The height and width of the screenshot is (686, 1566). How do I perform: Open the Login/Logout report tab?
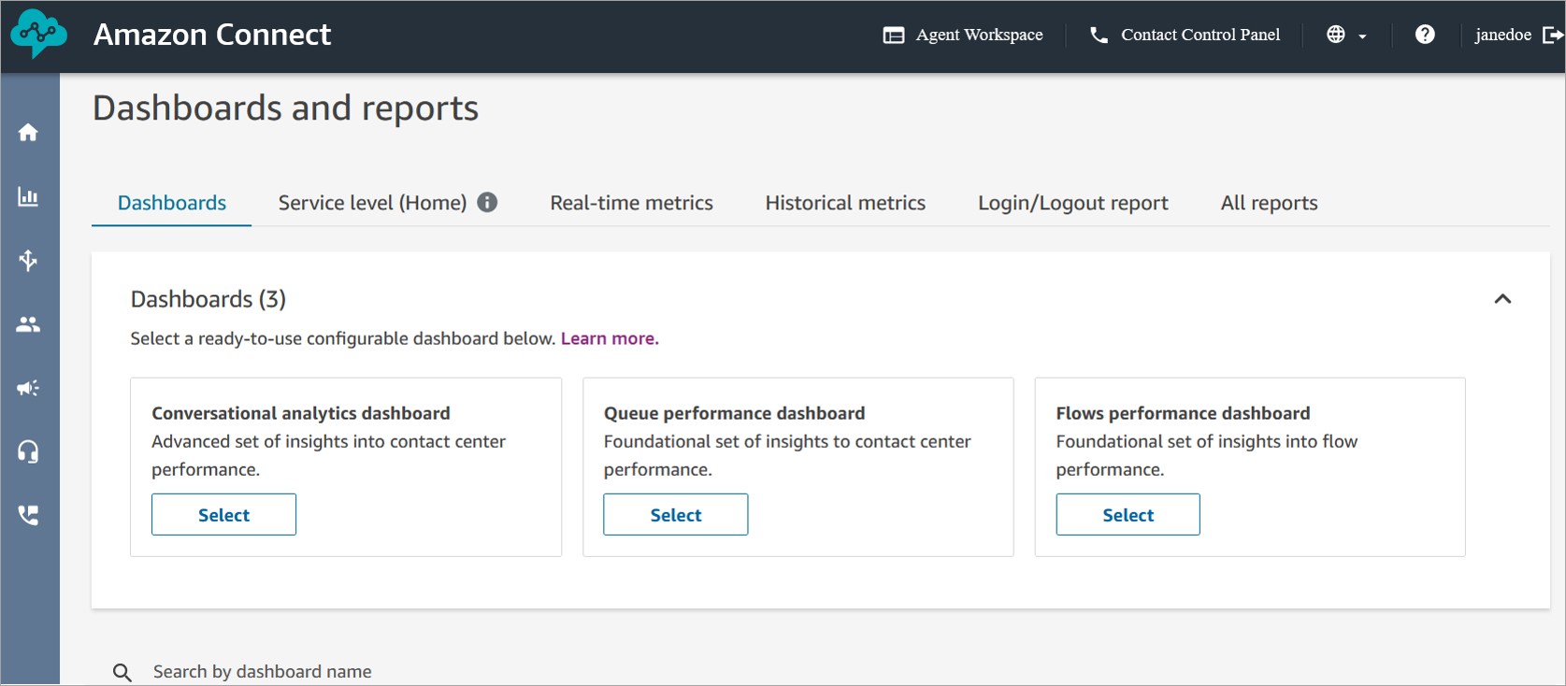pos(1072,203)
